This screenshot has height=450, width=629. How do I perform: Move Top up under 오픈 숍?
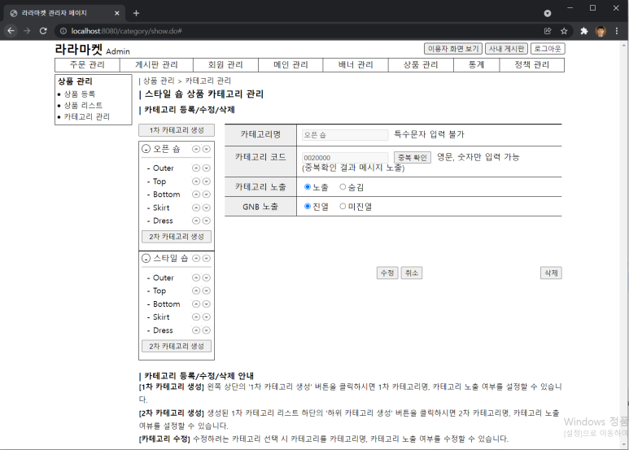(x=196, y=181)
